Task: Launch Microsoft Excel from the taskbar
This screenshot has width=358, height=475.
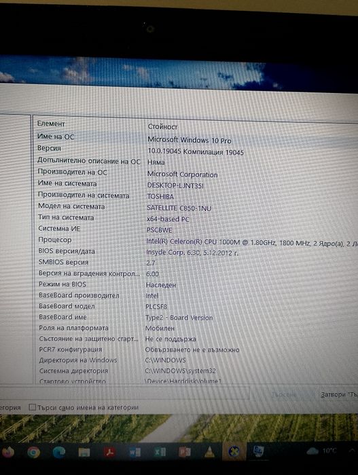Action: coord(160,452)
